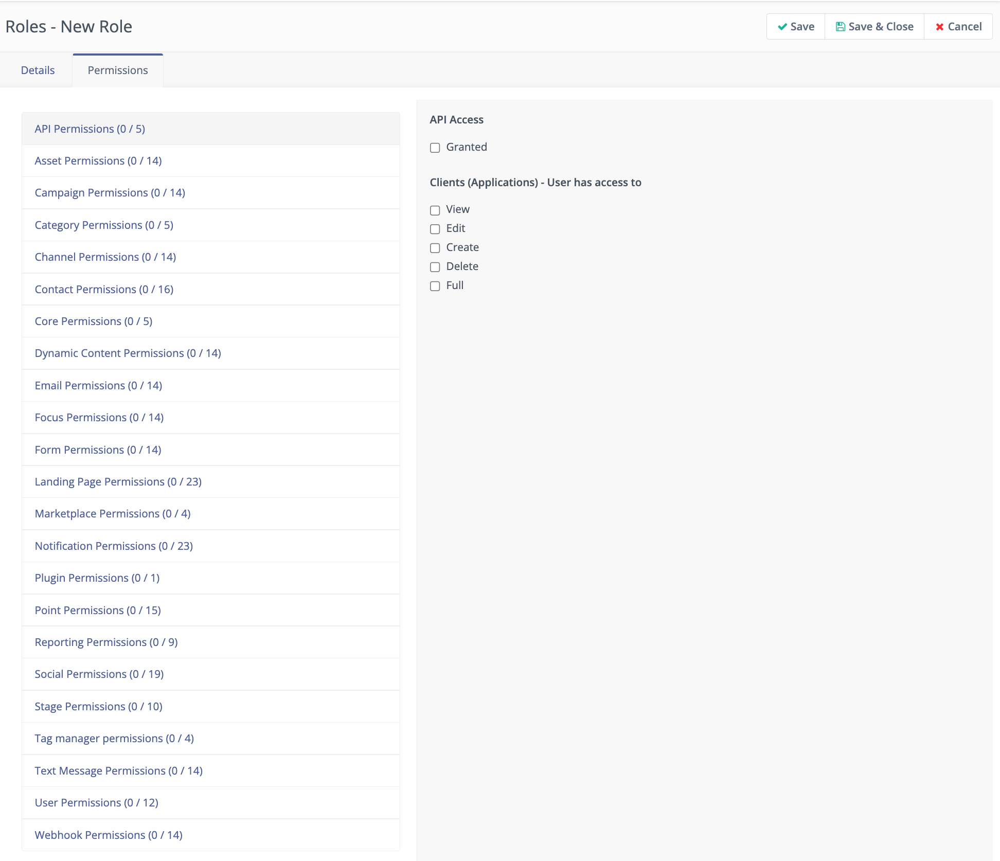Choose Plugin Permissions (0 / 1)
This screenshot has height=861, width=1000.
click(x=97, y=578)
